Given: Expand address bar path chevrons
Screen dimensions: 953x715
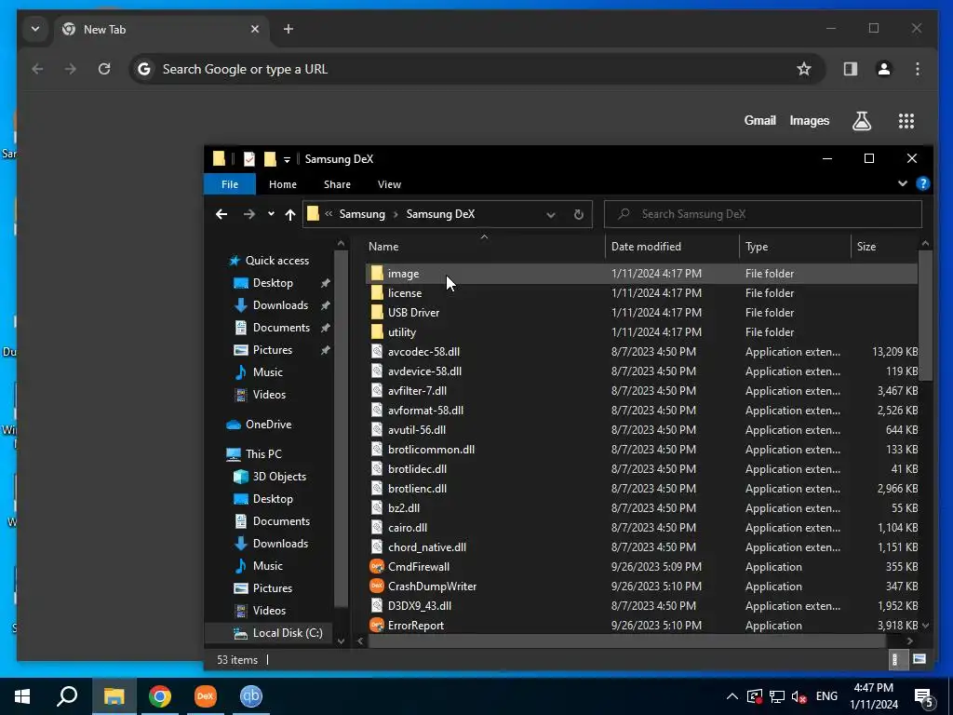Looking at the screenshot, I should [329, 214].
